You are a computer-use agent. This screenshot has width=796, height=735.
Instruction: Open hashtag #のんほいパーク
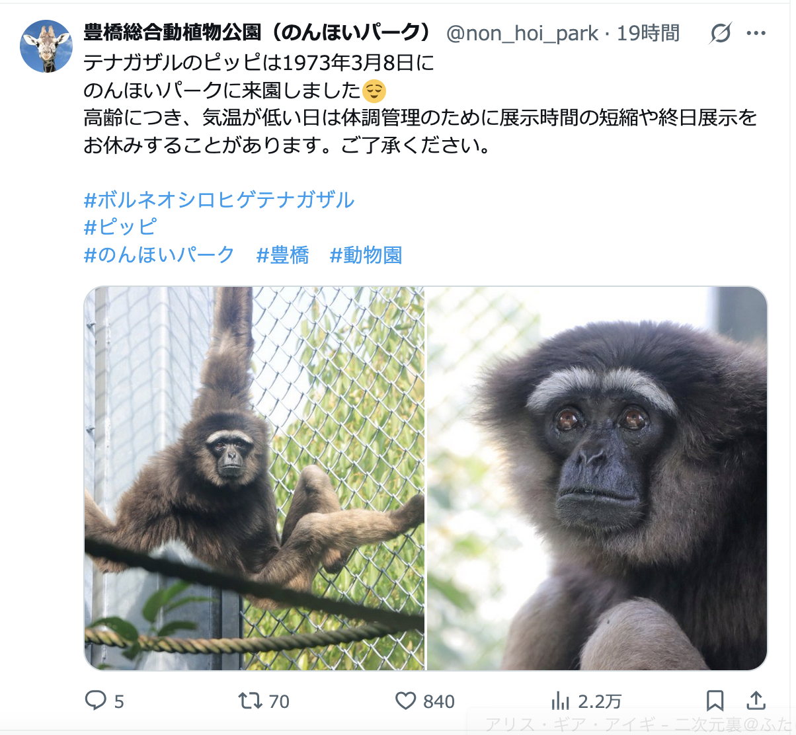159,255
